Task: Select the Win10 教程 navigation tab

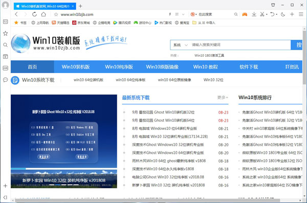Action: point(205,67)
